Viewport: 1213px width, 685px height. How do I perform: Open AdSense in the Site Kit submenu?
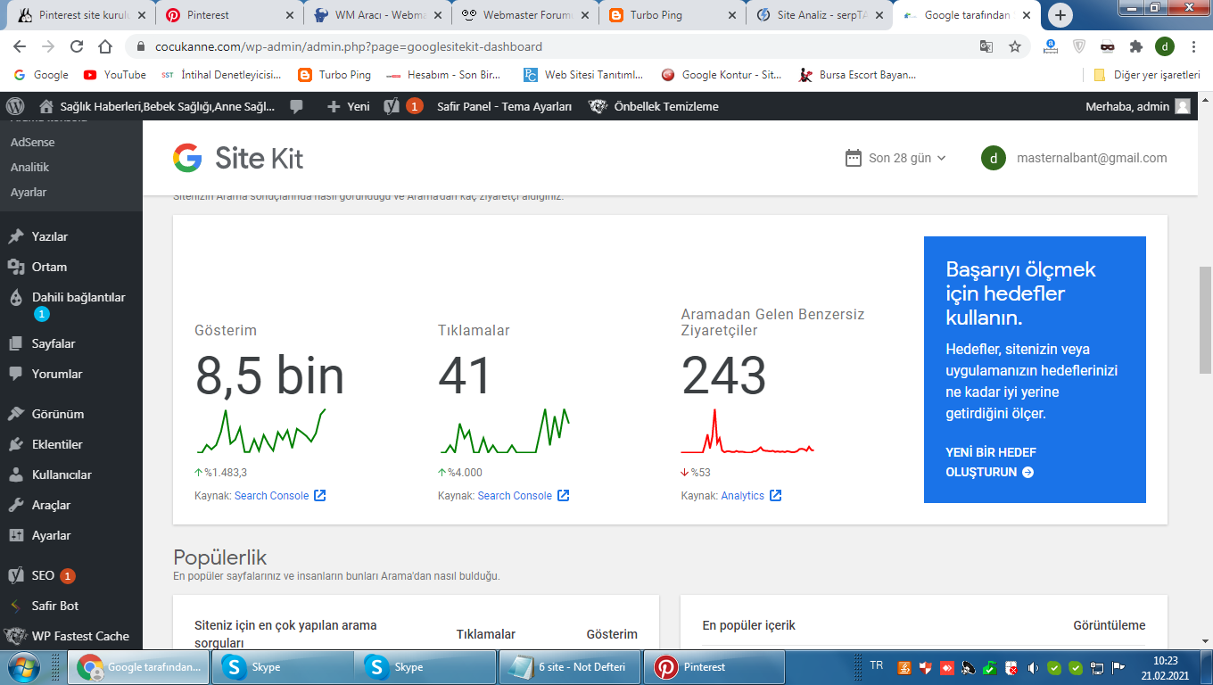(32, 142)
